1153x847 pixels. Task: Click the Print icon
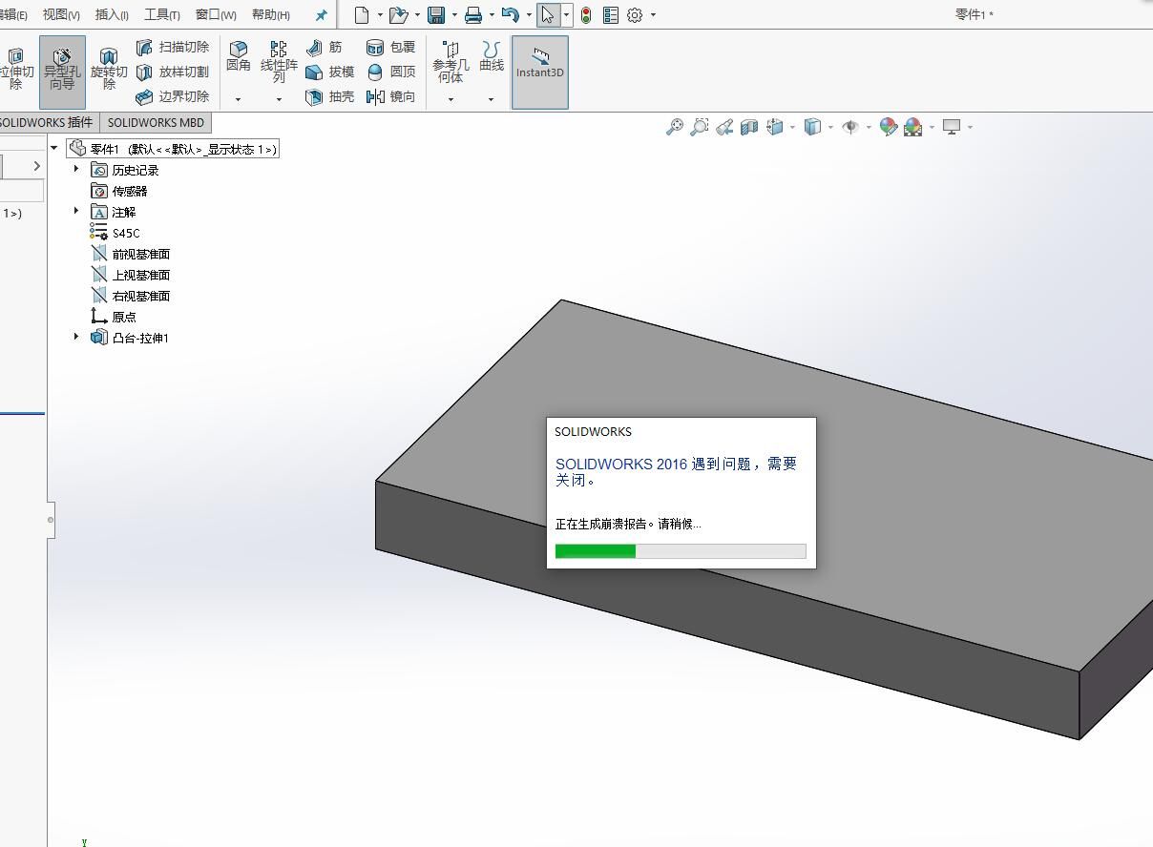472,14
